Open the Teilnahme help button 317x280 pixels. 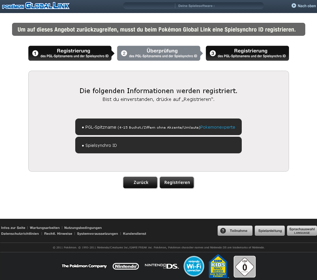click(x=235, y=231)
